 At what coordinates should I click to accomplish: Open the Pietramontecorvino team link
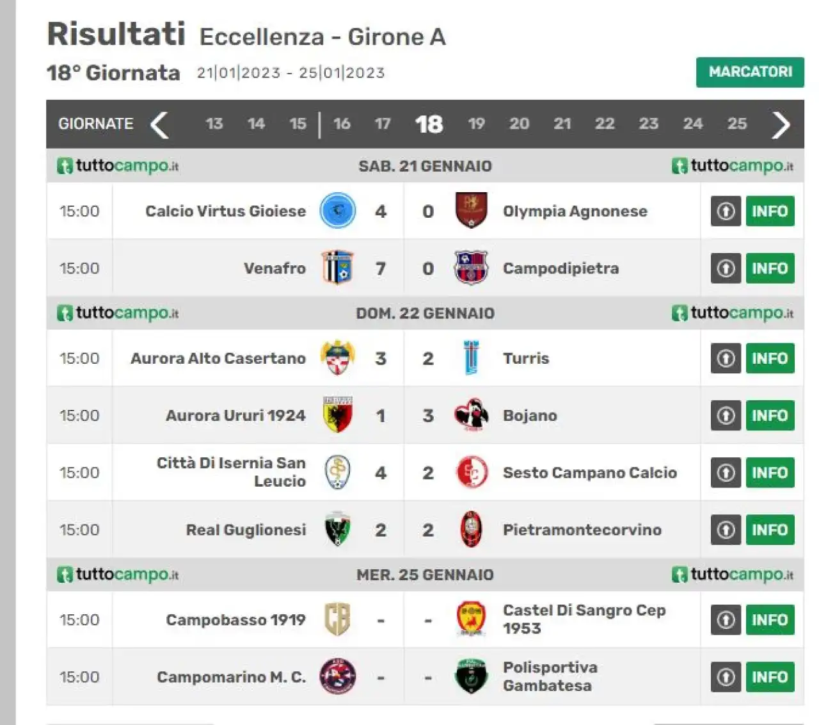pos(582,530)
